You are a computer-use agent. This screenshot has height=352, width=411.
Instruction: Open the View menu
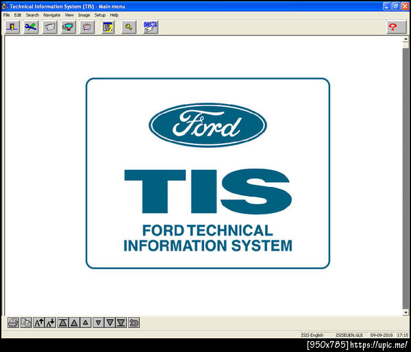[69, 15]
